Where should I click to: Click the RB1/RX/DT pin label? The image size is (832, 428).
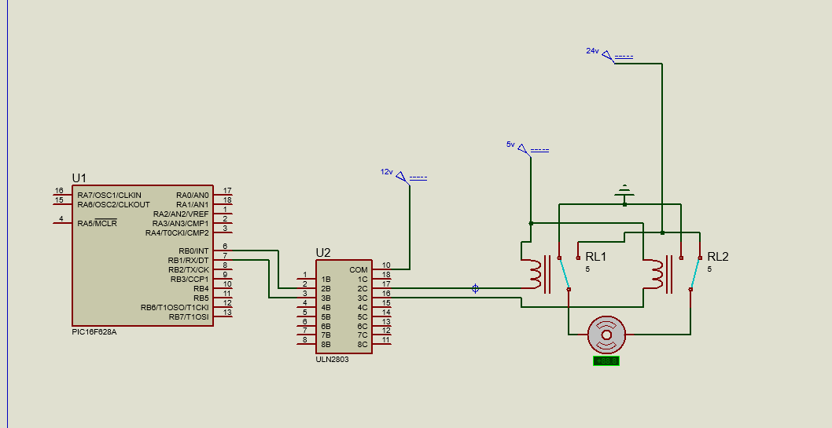coord(189,260)
